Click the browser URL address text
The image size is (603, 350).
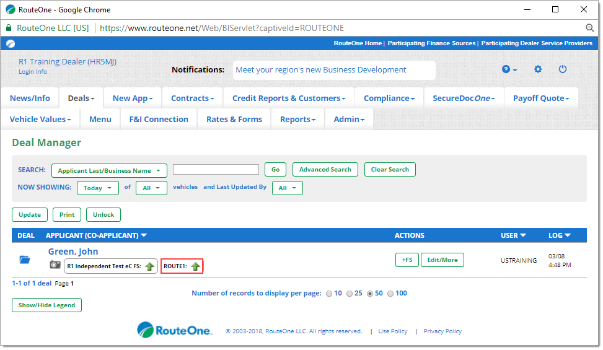pyautogui.click(x=222, y=28)
